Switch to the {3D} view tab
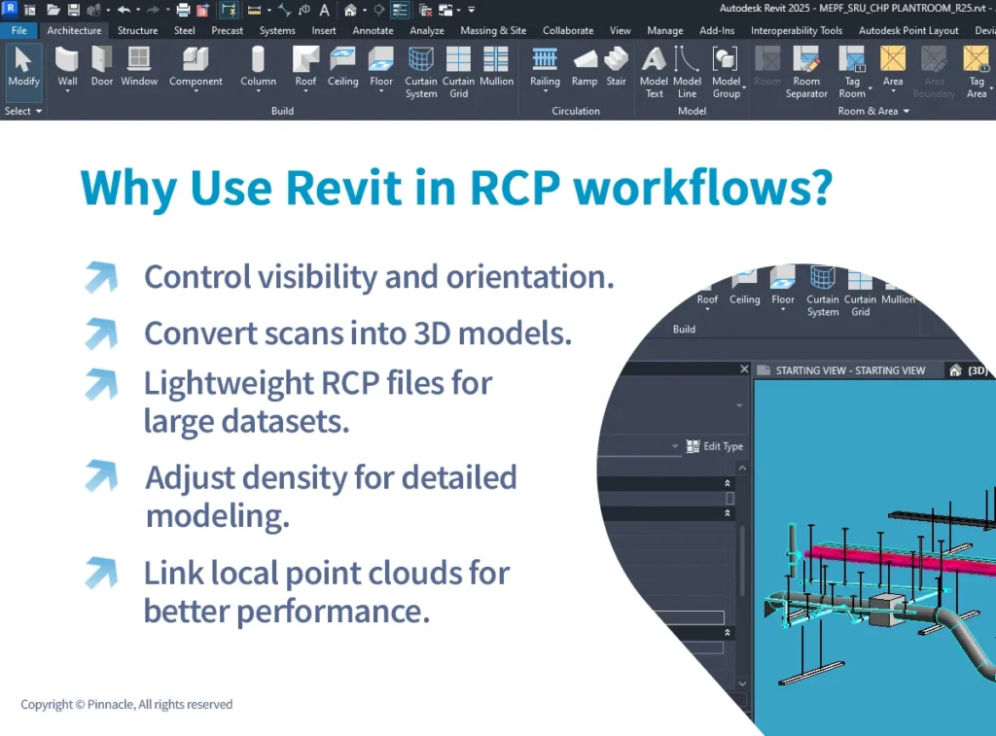Viewport: 996px width, 736px height. tap(970, 370)
